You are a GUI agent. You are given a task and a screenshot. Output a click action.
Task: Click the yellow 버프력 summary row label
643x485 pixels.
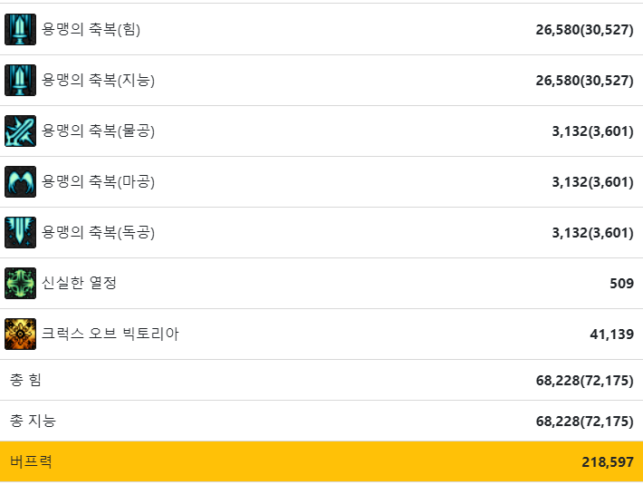[x=31, y=461]
